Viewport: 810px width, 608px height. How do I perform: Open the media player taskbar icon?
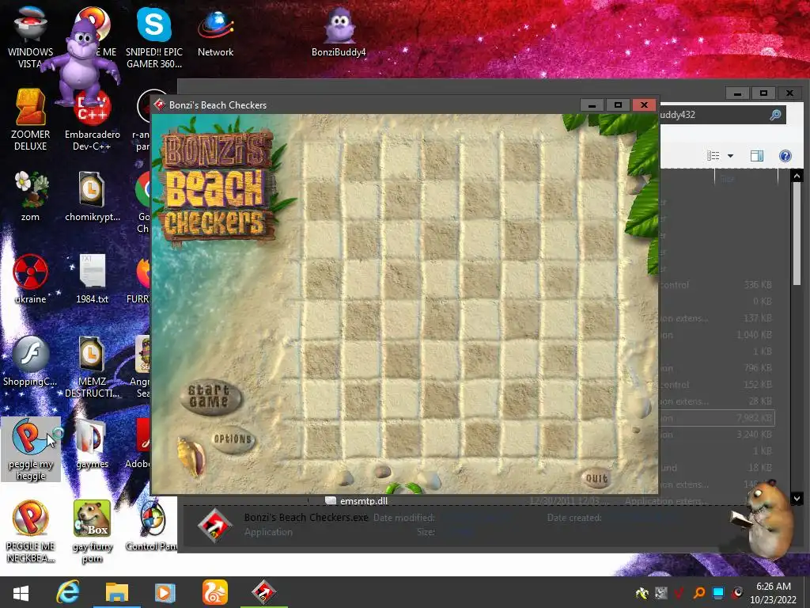tap(165, 592)
